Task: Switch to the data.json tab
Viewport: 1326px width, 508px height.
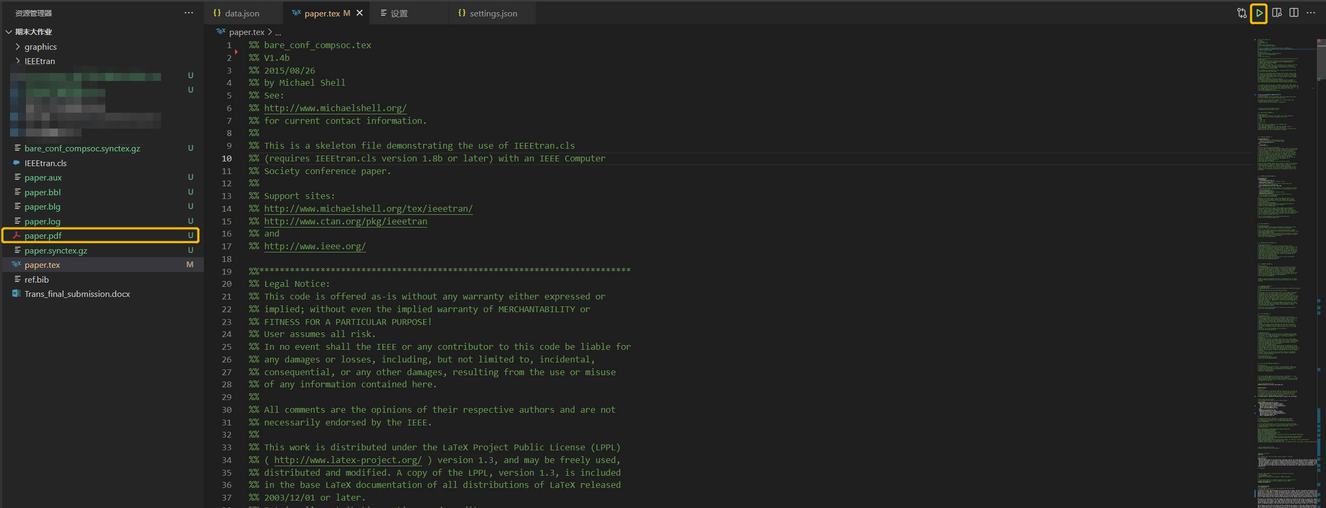Action: coord(241,14)
